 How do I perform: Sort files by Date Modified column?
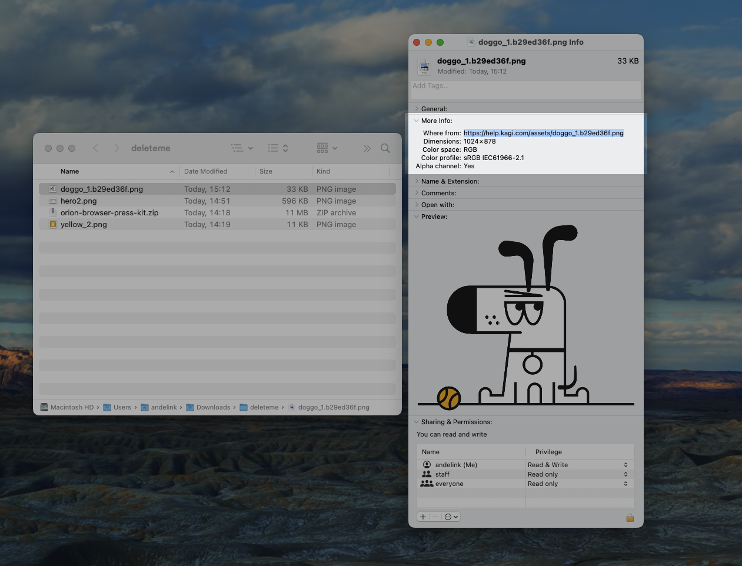(x=205, y=171)
